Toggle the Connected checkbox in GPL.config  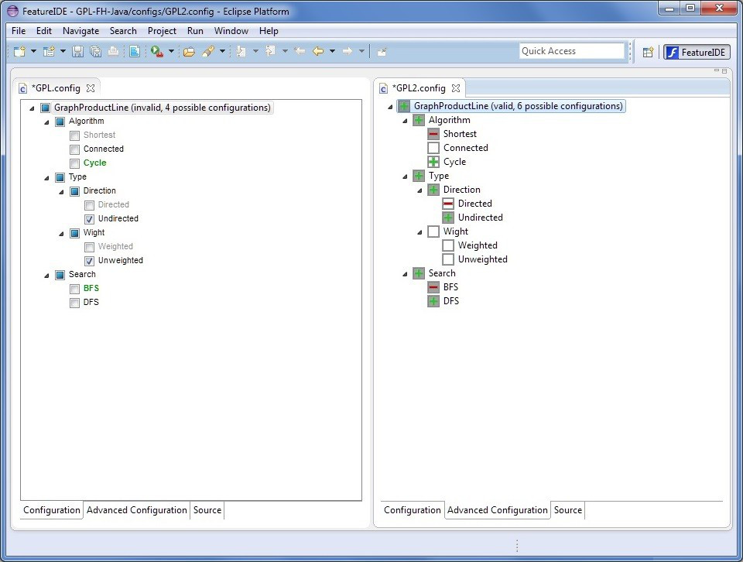click(74, 149)
